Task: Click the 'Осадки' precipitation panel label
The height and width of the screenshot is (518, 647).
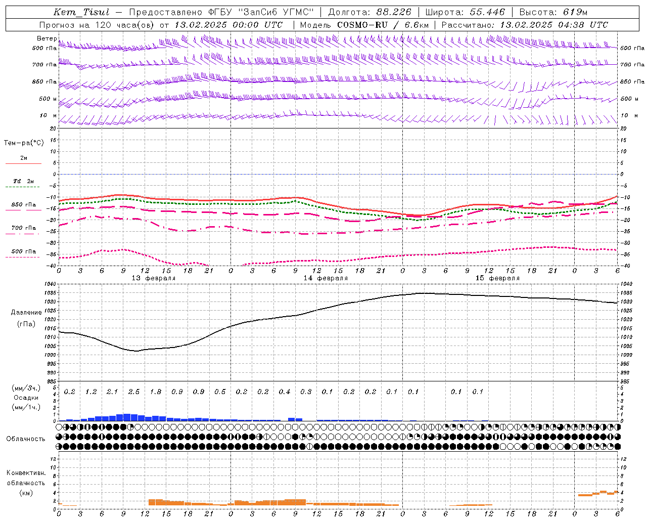Action: point(25,398)
